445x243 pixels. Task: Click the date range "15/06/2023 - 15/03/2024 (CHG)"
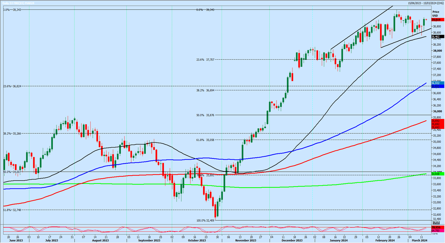[426, 3]
